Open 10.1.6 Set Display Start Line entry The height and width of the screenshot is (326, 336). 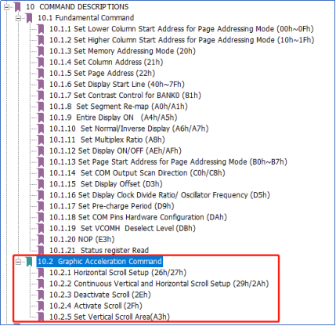point(117,85)
